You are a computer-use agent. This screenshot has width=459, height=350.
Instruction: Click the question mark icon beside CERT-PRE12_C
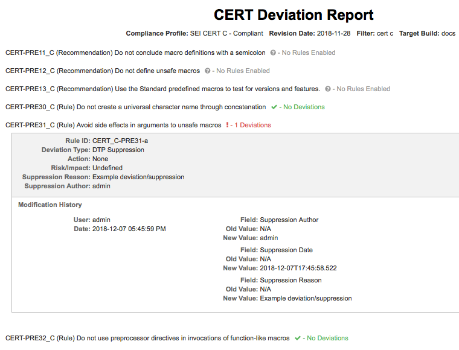pos(207,71)
